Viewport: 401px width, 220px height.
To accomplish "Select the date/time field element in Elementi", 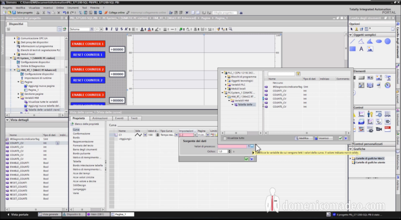I will 388,77.
